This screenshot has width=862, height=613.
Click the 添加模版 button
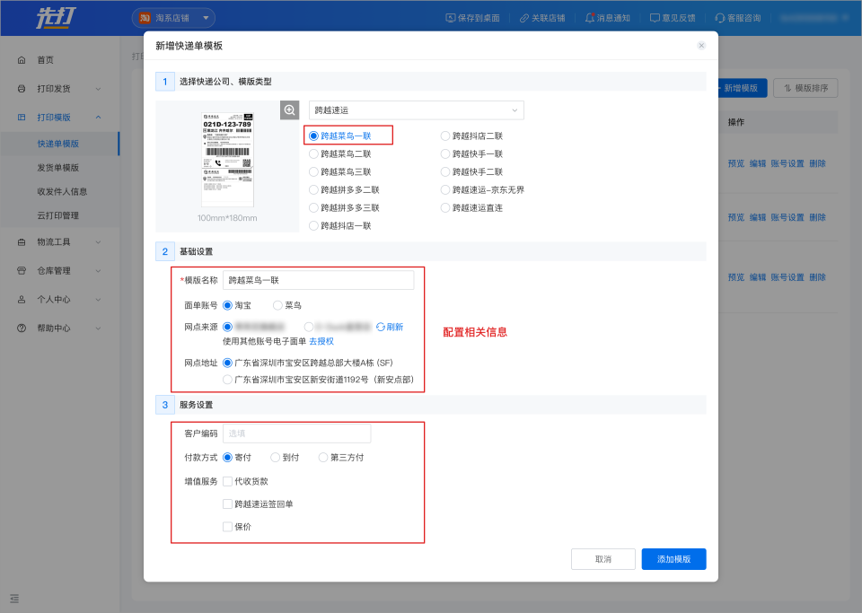point(673,559)
